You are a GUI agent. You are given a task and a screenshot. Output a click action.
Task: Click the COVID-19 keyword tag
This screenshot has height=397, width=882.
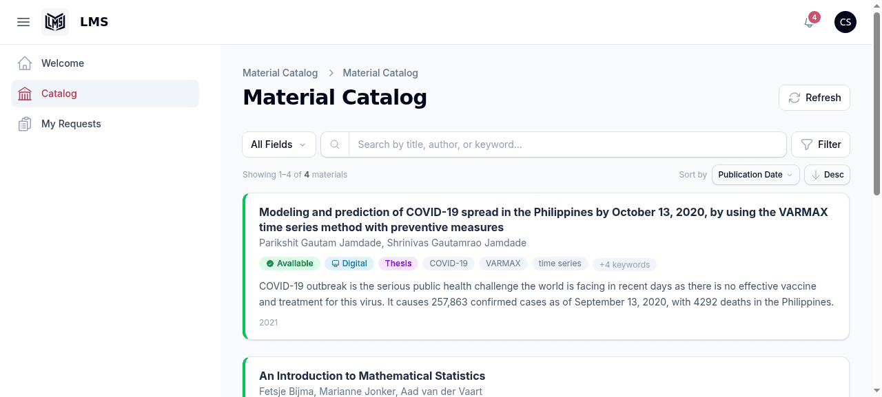pyautogui.click(x=449, y=264)
